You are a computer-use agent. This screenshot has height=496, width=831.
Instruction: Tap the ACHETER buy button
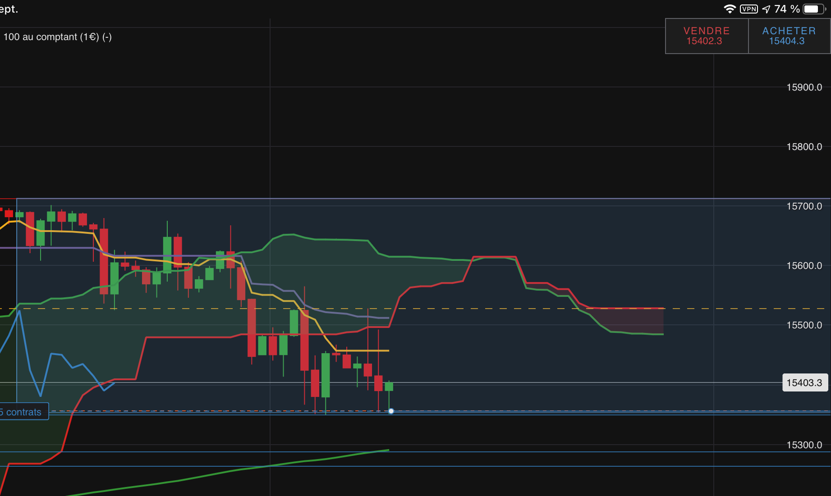tap(789, 36)
